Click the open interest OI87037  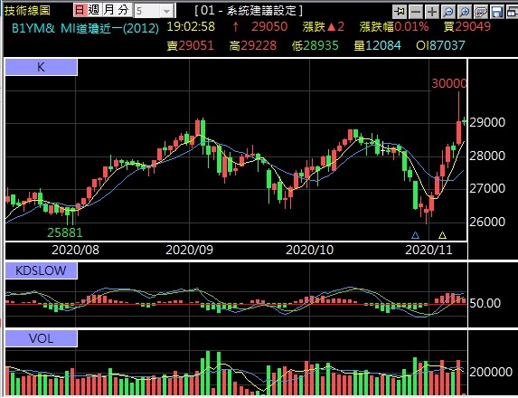[x=440, y=45]
